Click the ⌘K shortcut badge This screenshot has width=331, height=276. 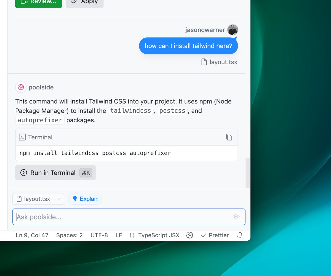pos(86,173)
